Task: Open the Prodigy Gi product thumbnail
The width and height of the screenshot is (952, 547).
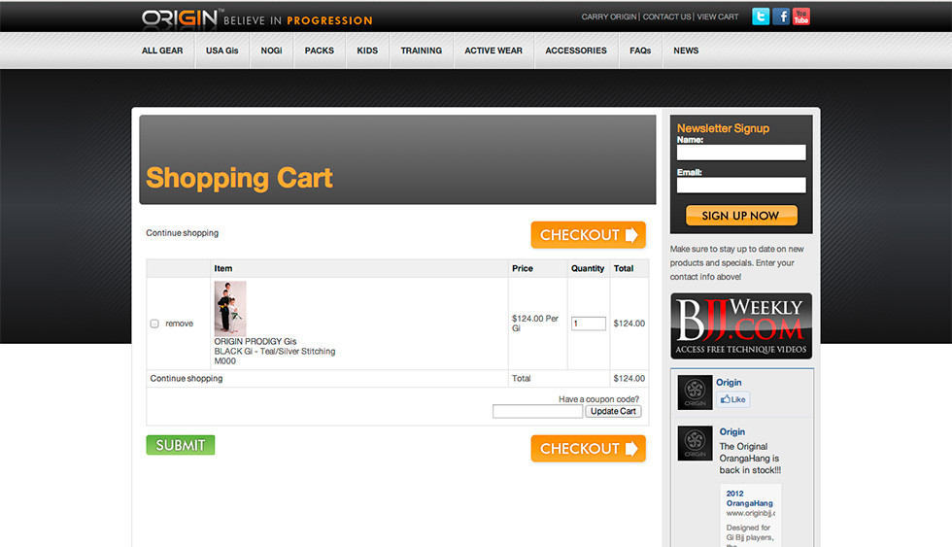Action: click(230, 308)
